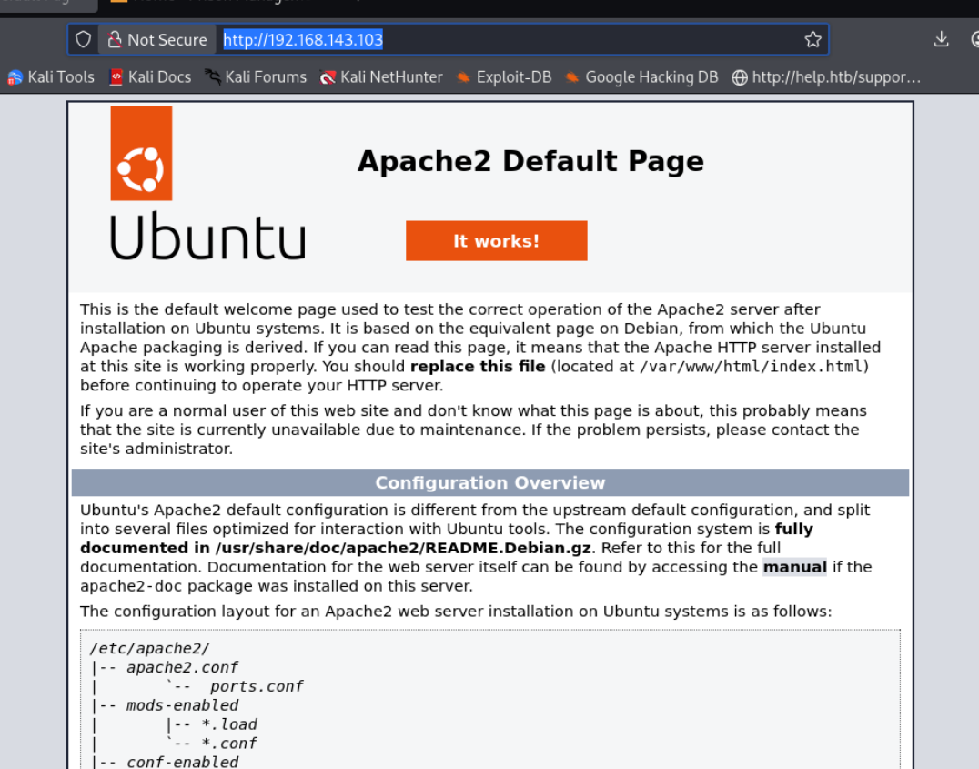Click the manual documentation link

pos(794,567)
